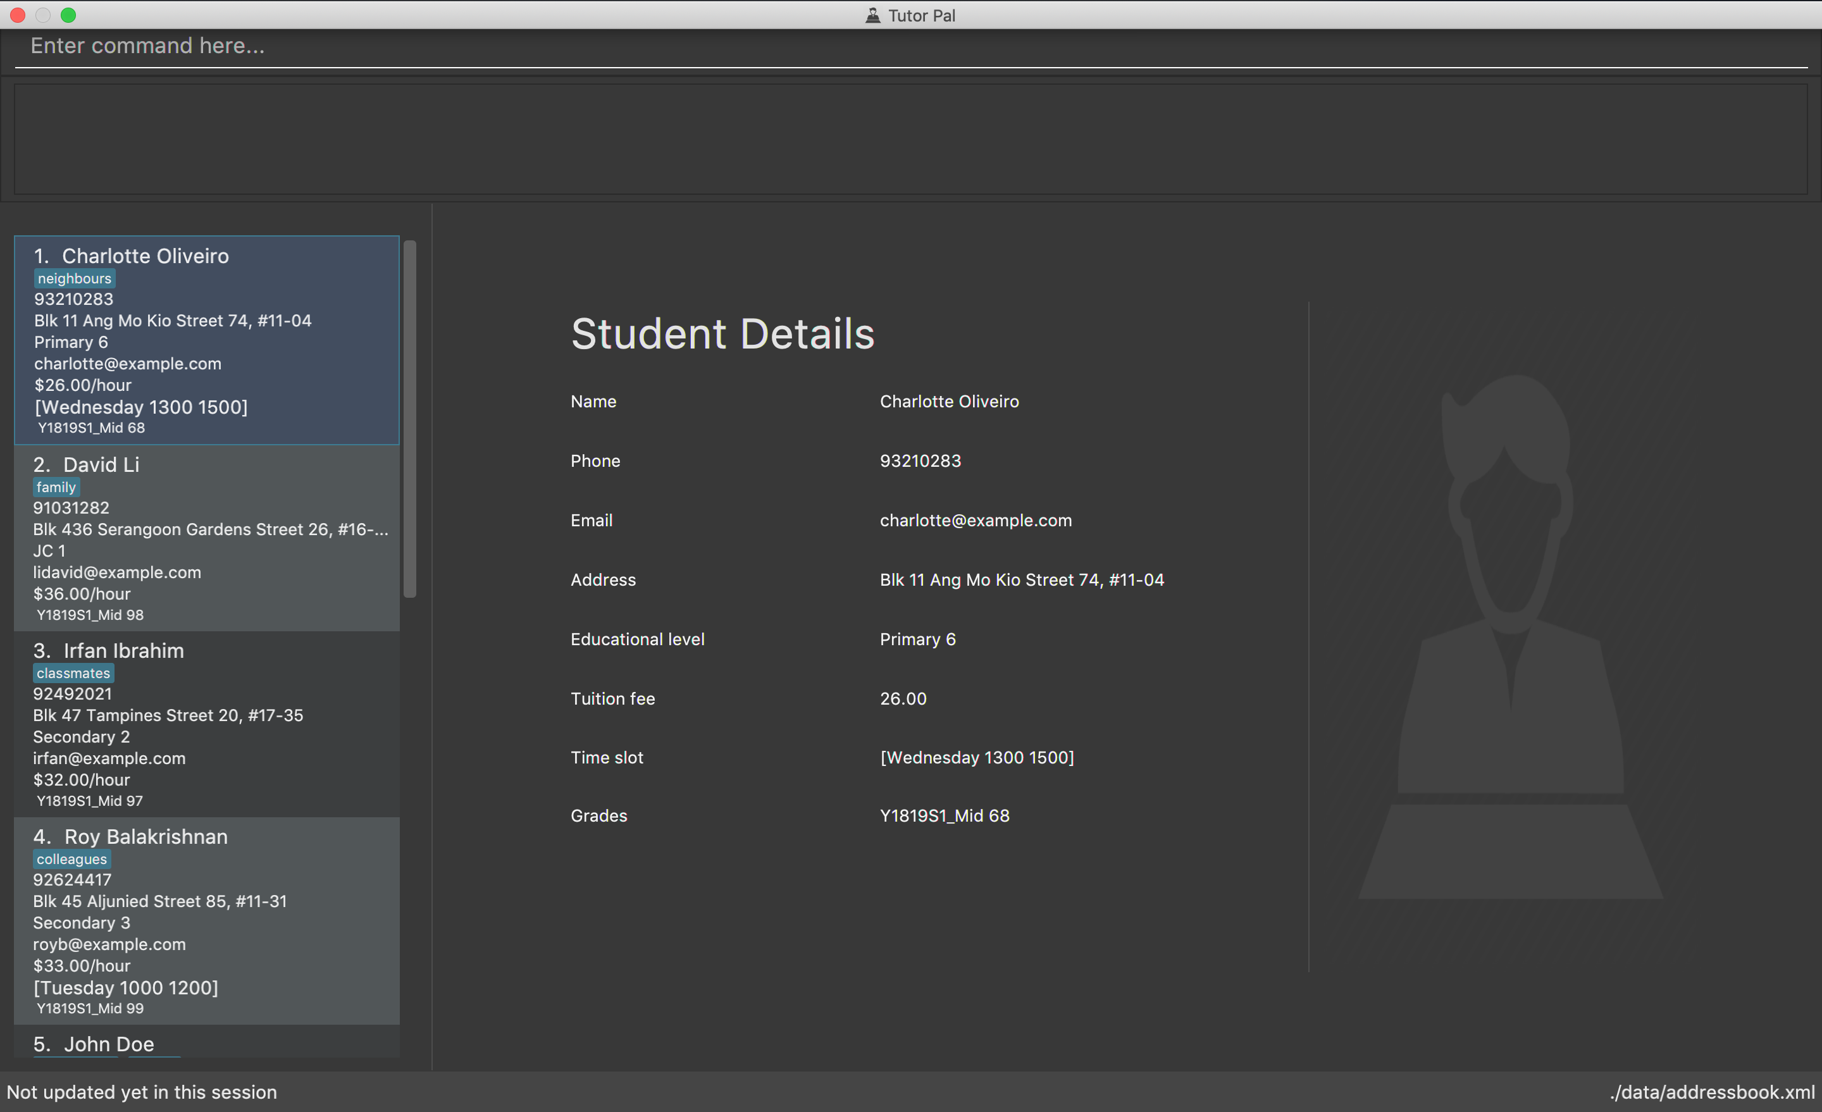
Task: Click charlotte@example.com in the details panel
Action: 976,521
